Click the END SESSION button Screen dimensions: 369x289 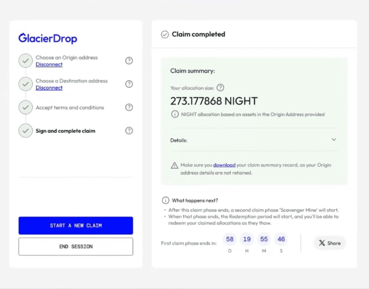[76, 247]
